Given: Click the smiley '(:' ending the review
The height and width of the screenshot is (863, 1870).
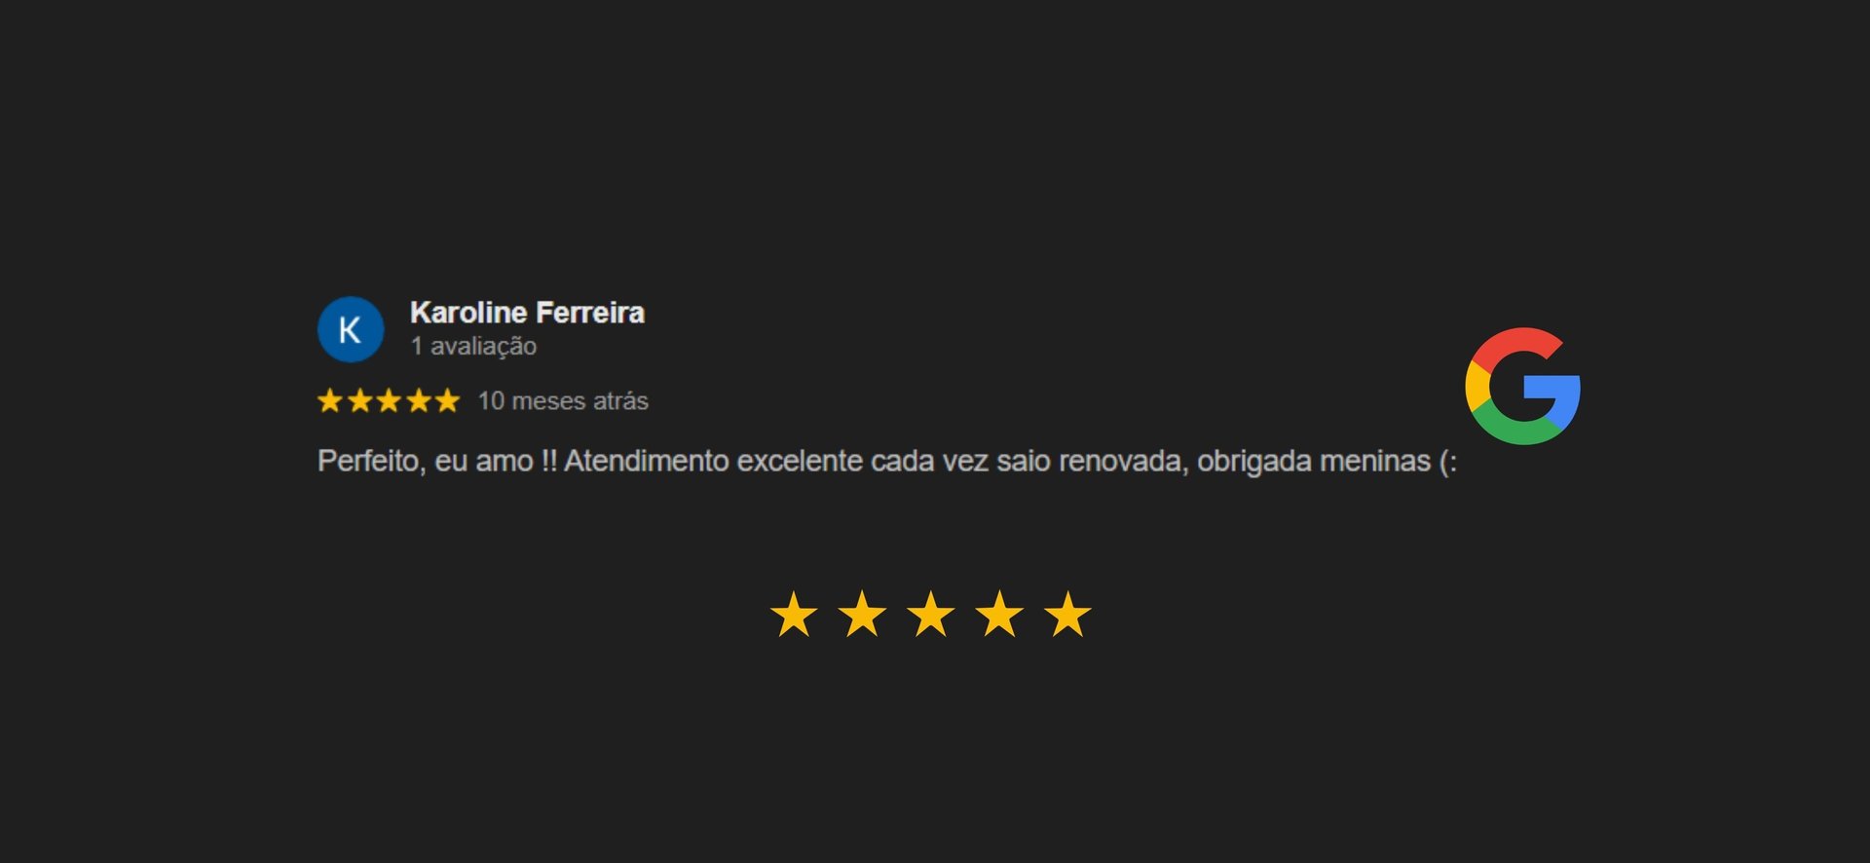Looking at the screenshot, I should (x=1447, y=461).
